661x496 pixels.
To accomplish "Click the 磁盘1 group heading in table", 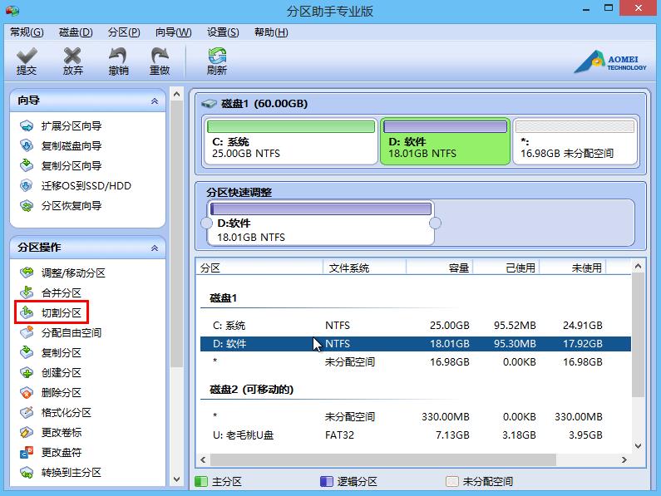I will coord(224,298).
